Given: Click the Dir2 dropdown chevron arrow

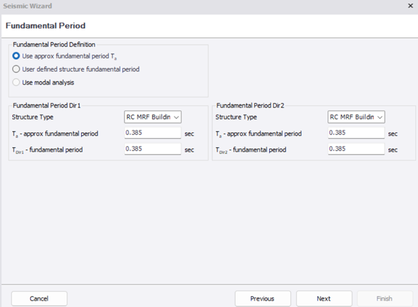Looking at the screenshot, I should [380, 118].
